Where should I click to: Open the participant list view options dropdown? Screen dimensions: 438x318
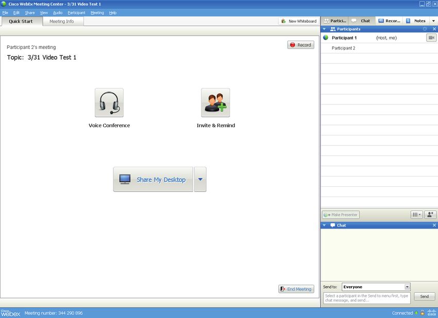tap(416, 215)
